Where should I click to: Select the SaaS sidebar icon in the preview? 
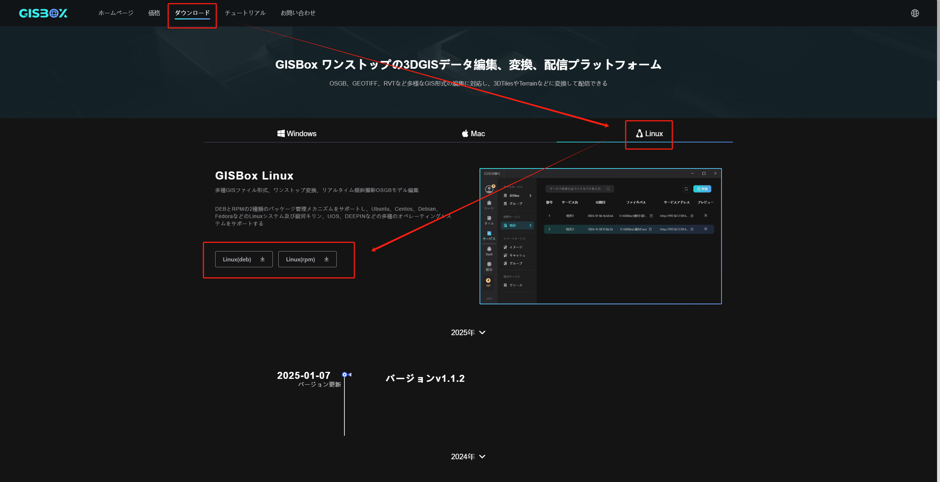click(x=489, y=251)
